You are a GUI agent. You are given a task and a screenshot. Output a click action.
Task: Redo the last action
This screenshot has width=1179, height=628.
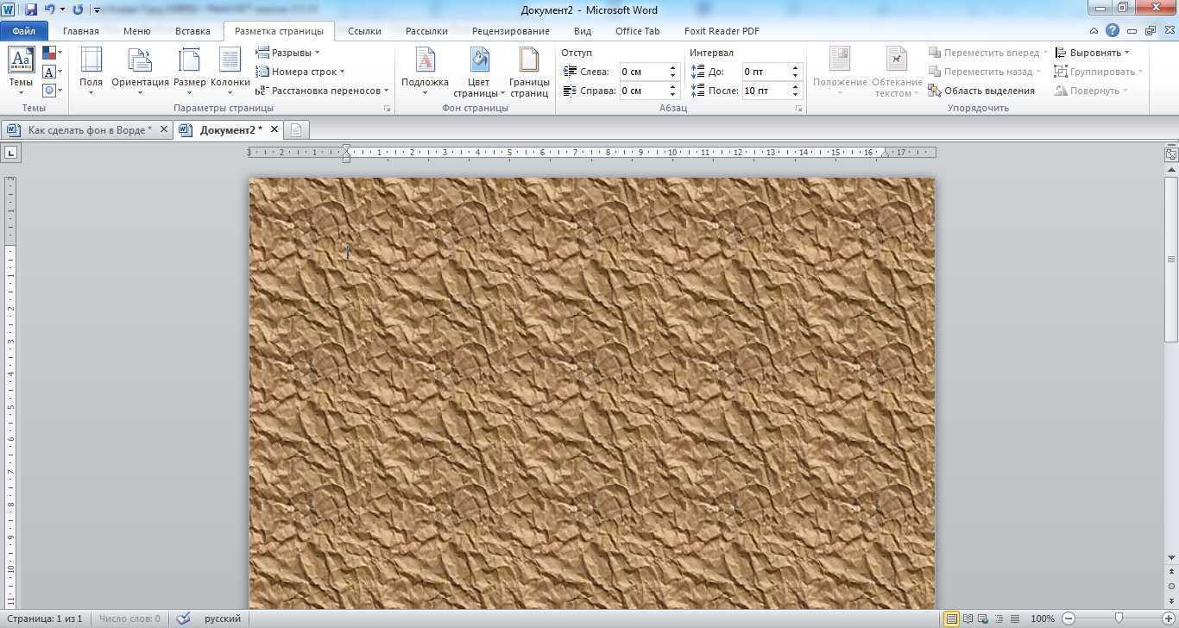78,9
